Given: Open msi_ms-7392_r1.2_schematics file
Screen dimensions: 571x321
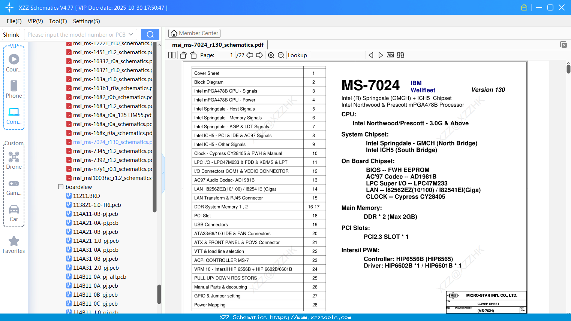Looking at the screenshot, I should pos(109,160).
